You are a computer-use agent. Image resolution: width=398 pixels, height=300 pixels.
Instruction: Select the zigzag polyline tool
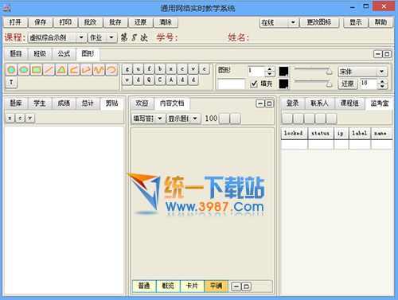click(86, 70)
